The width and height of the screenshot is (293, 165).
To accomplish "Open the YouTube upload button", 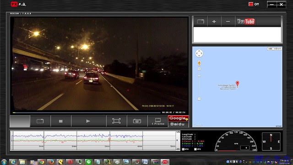I will tap(246, 22).
